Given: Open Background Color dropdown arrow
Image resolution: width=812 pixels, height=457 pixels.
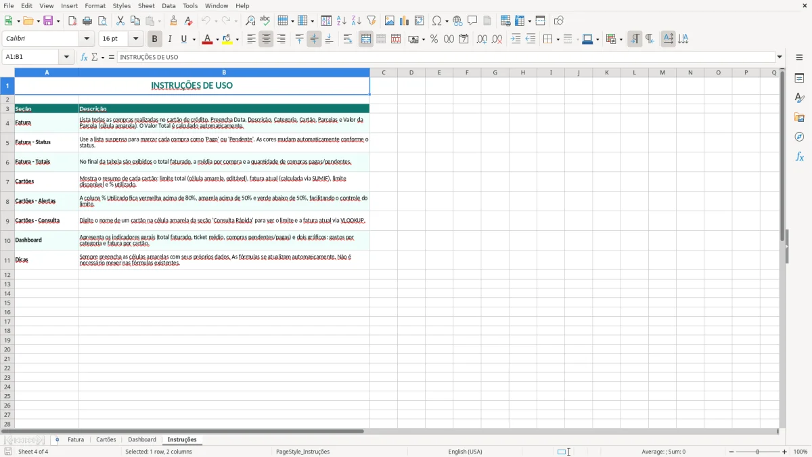Looking at the screenshot, I should point(237,39).
